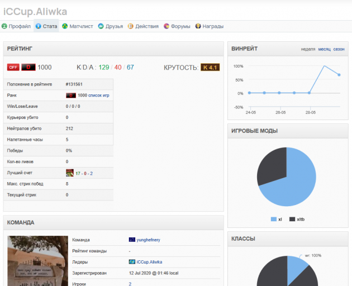
Task: Toggle the xl legend swatch
Action: point(274,220)
